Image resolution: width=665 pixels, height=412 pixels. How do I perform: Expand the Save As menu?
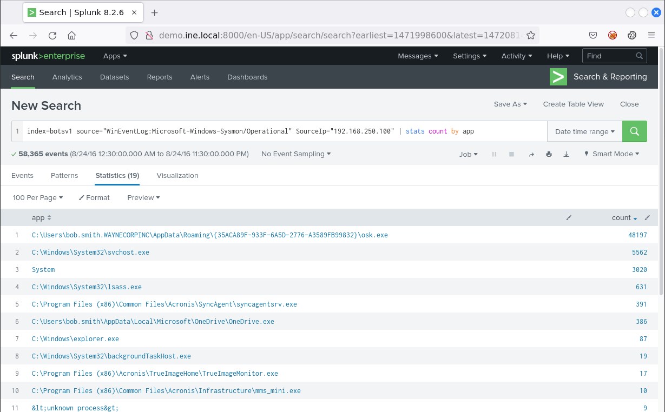510,104
